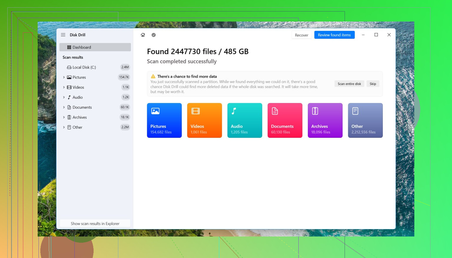This screenshot has height=258, width=452.
Task: Expand the Archives chevron in sidebar
Action: coord(64,117)
